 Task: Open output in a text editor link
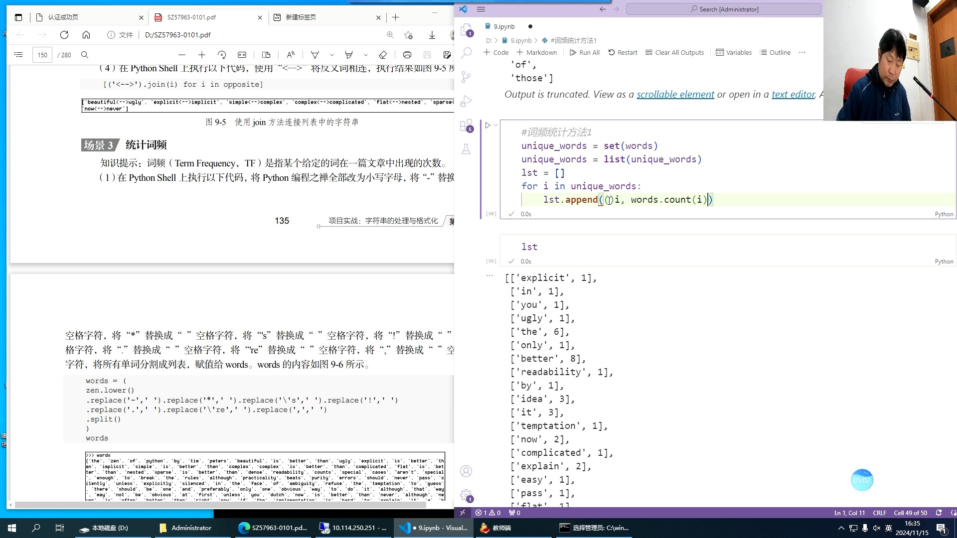tap(794, 94)
